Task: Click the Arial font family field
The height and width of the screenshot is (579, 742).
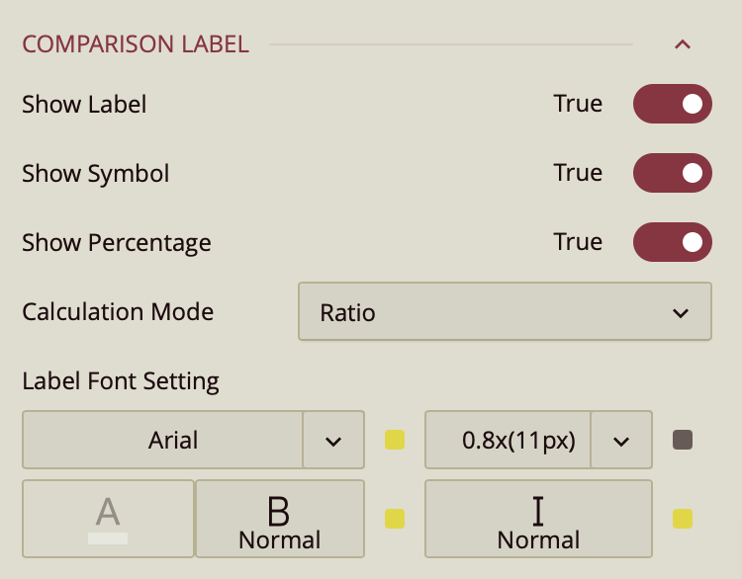Action: point(163,440)
